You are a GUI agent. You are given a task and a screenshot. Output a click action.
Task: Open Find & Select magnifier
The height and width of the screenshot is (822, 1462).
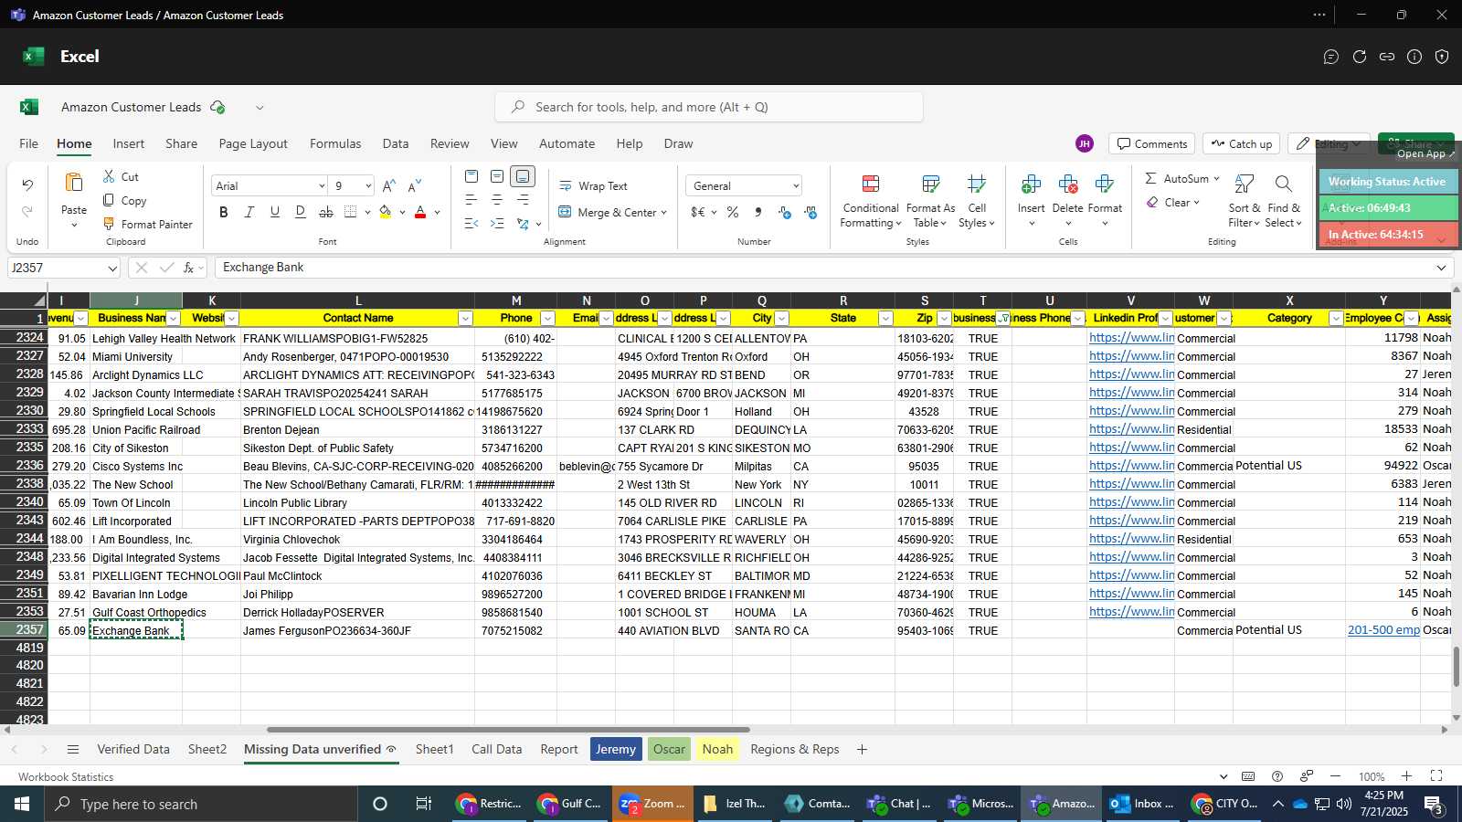tap(1283, 184)
